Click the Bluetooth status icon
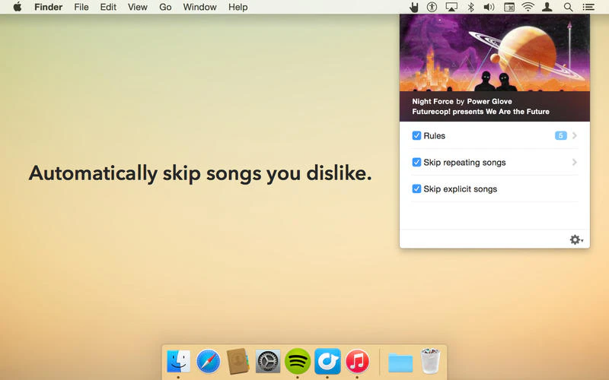This screenshot has width=609, height=380. (470, 7)
